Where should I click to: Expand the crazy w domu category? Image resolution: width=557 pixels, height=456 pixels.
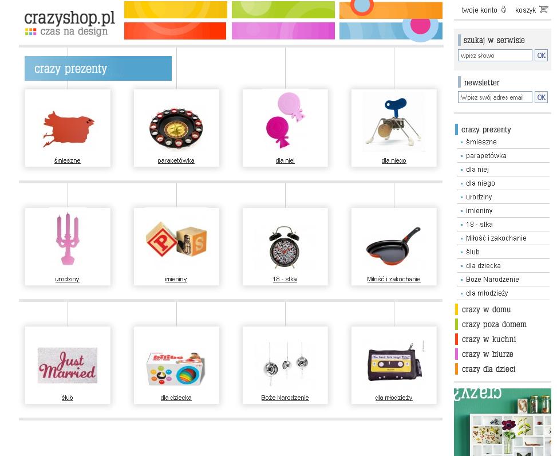[486, 309]
